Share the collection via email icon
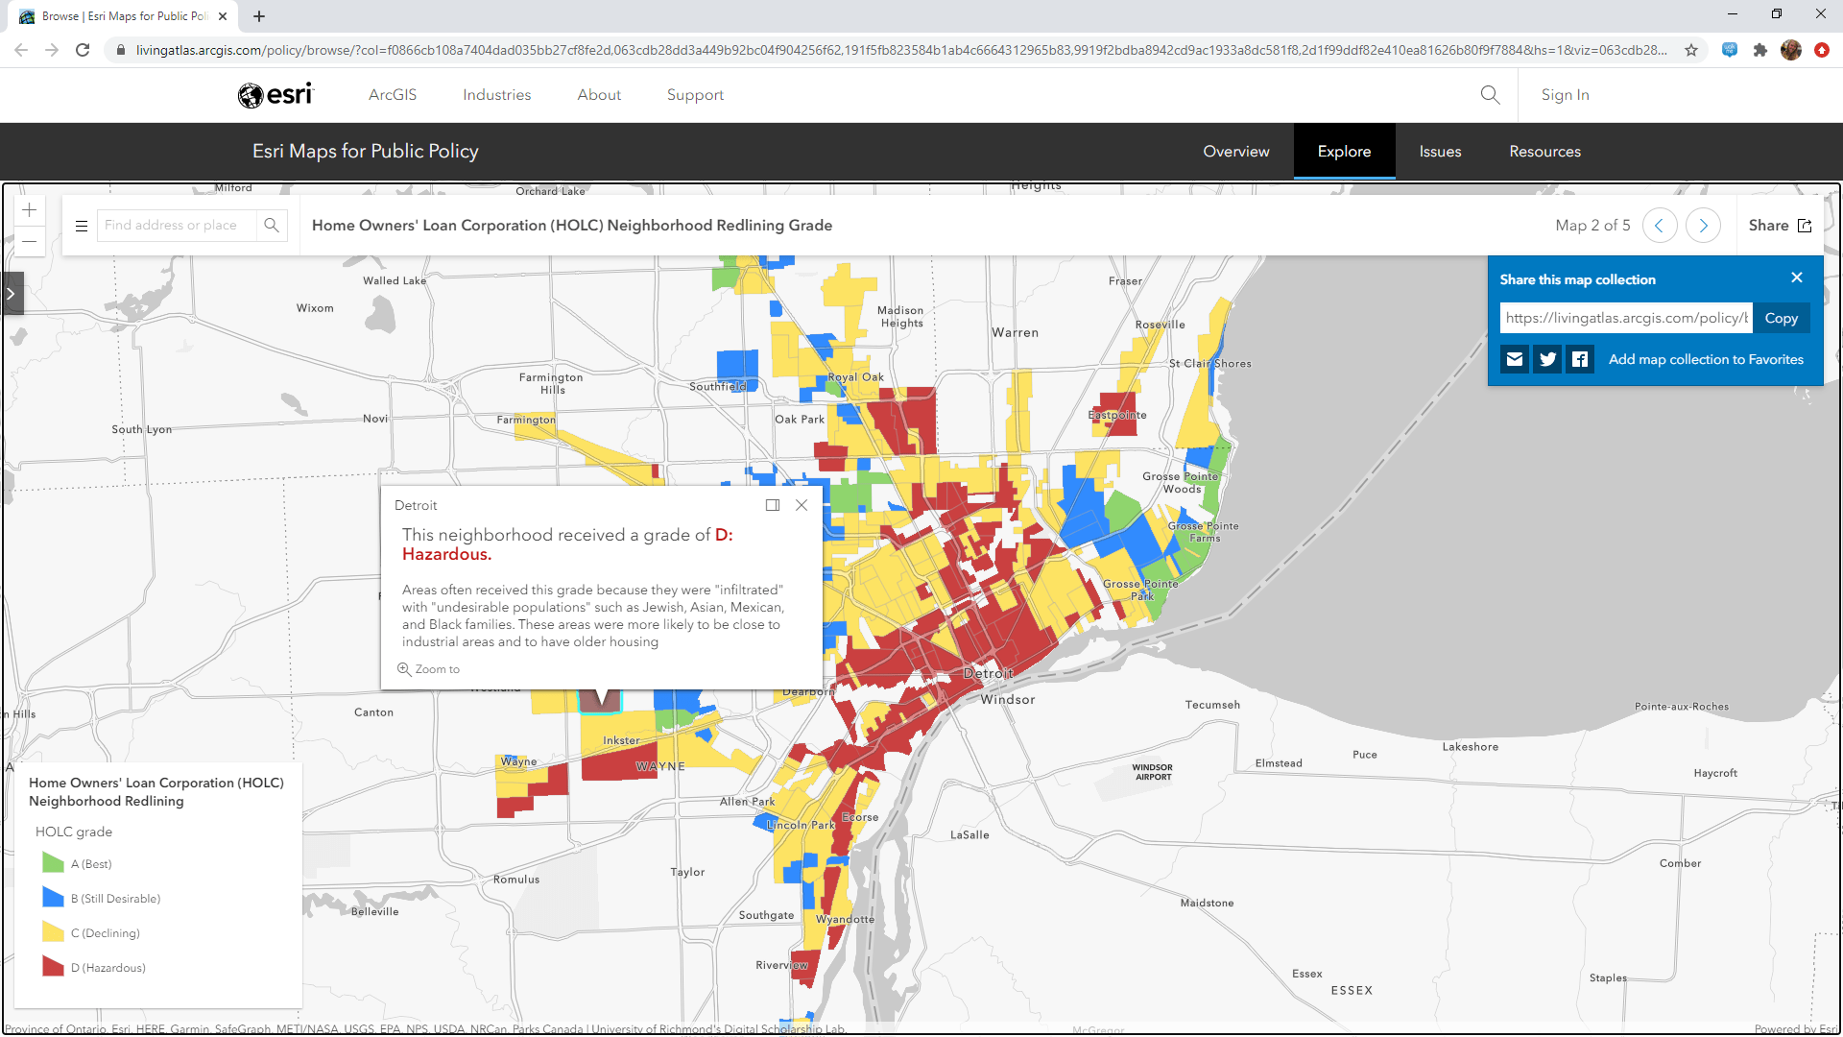Viewport: 1843px width, 1037px height. click(x=1515, y=359)
